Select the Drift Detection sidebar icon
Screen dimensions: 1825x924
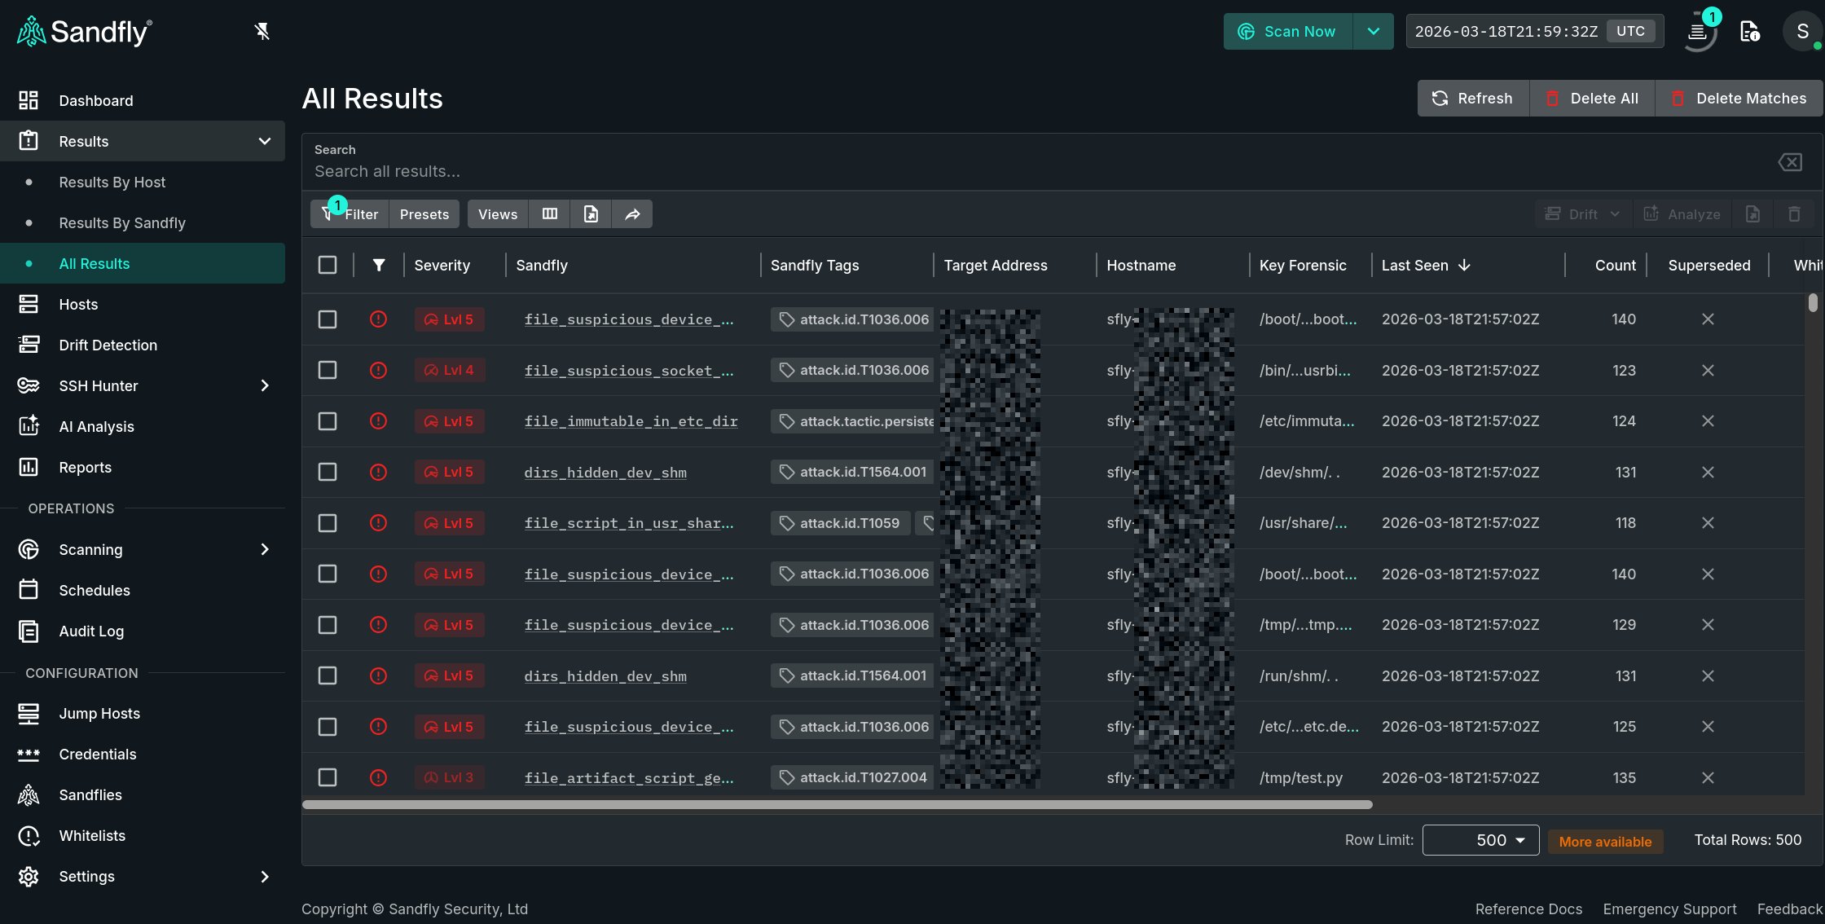29,345
